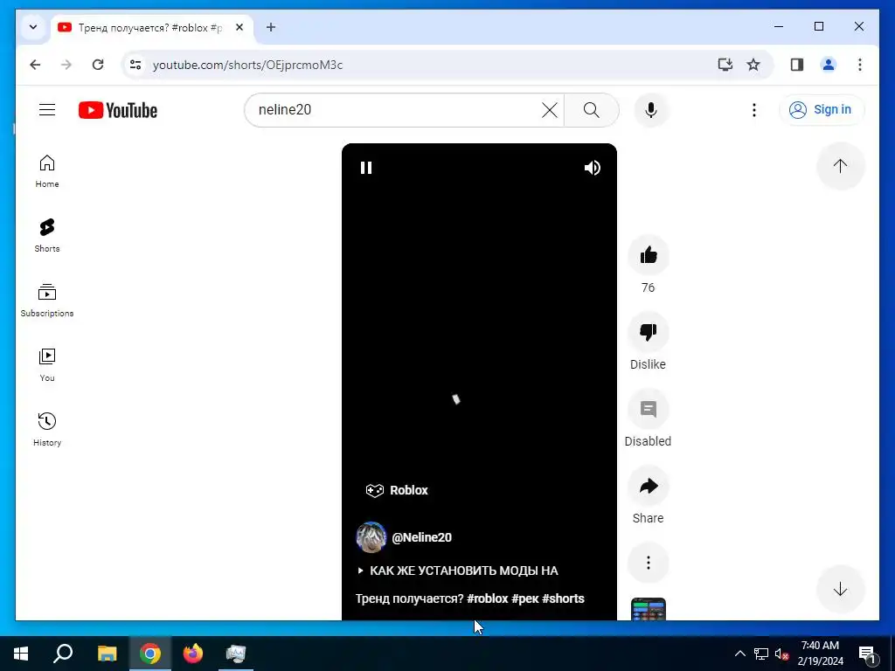Open the Windows Start menu
The height and width of the screenshot is (671, 895).
click(x=21, y=654)
